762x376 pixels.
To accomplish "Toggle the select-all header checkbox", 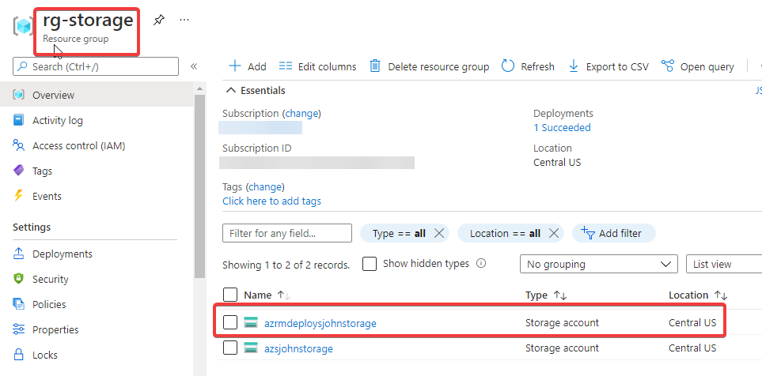I will 230,295.
